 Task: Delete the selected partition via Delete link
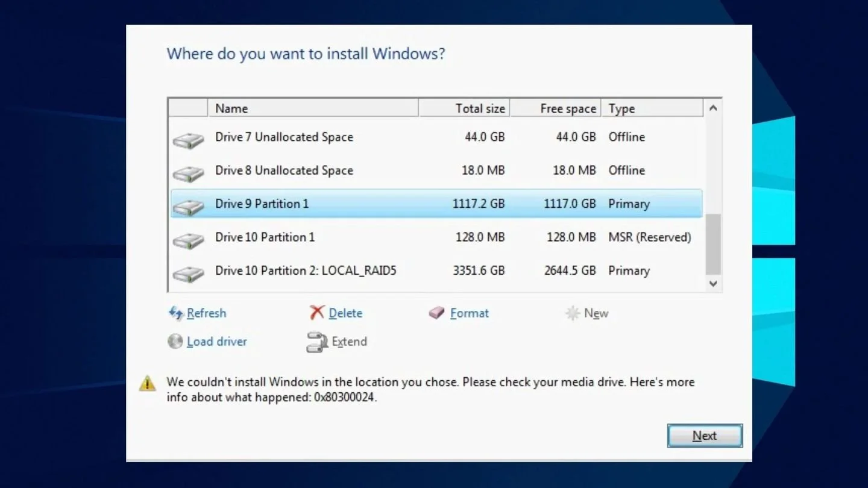coord(345,313)
